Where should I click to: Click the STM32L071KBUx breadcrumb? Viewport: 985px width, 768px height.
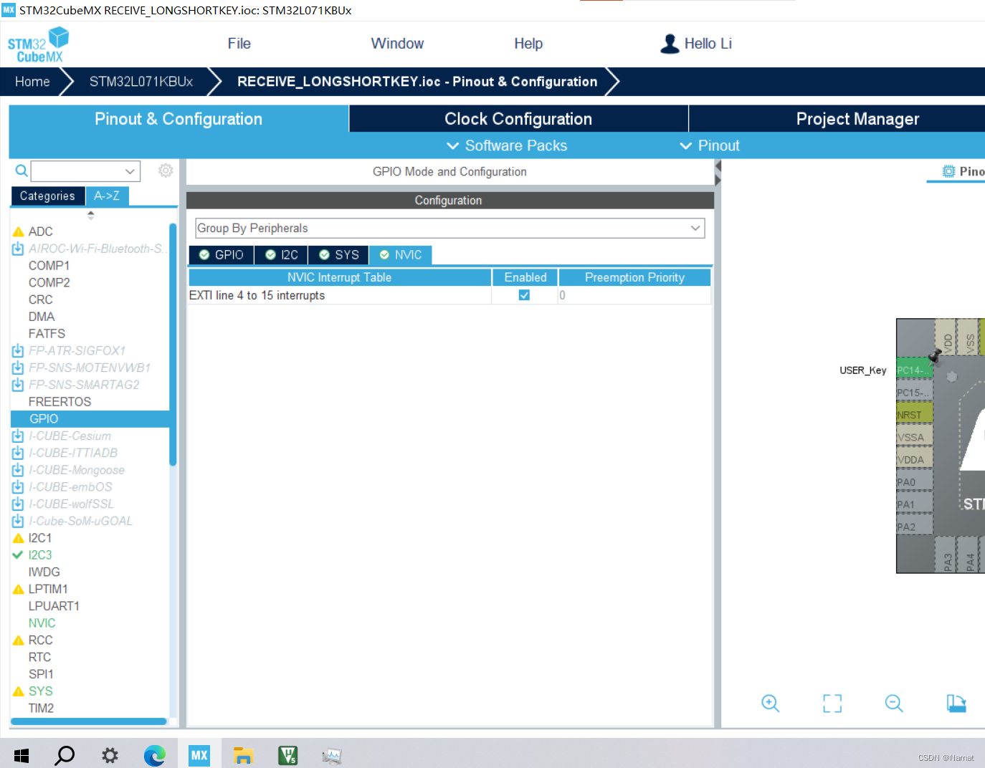(141, 82)
